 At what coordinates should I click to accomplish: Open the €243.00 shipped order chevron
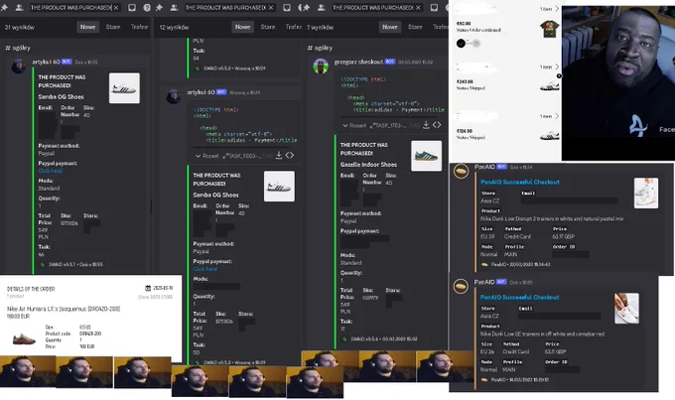pyautogui.click(x=557, y=67)
